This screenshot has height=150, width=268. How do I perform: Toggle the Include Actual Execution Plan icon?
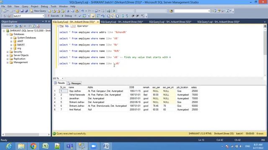[98, 16]
